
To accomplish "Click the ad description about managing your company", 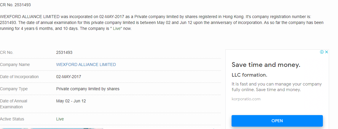I will pyautogui.click(x=277, y=87).
